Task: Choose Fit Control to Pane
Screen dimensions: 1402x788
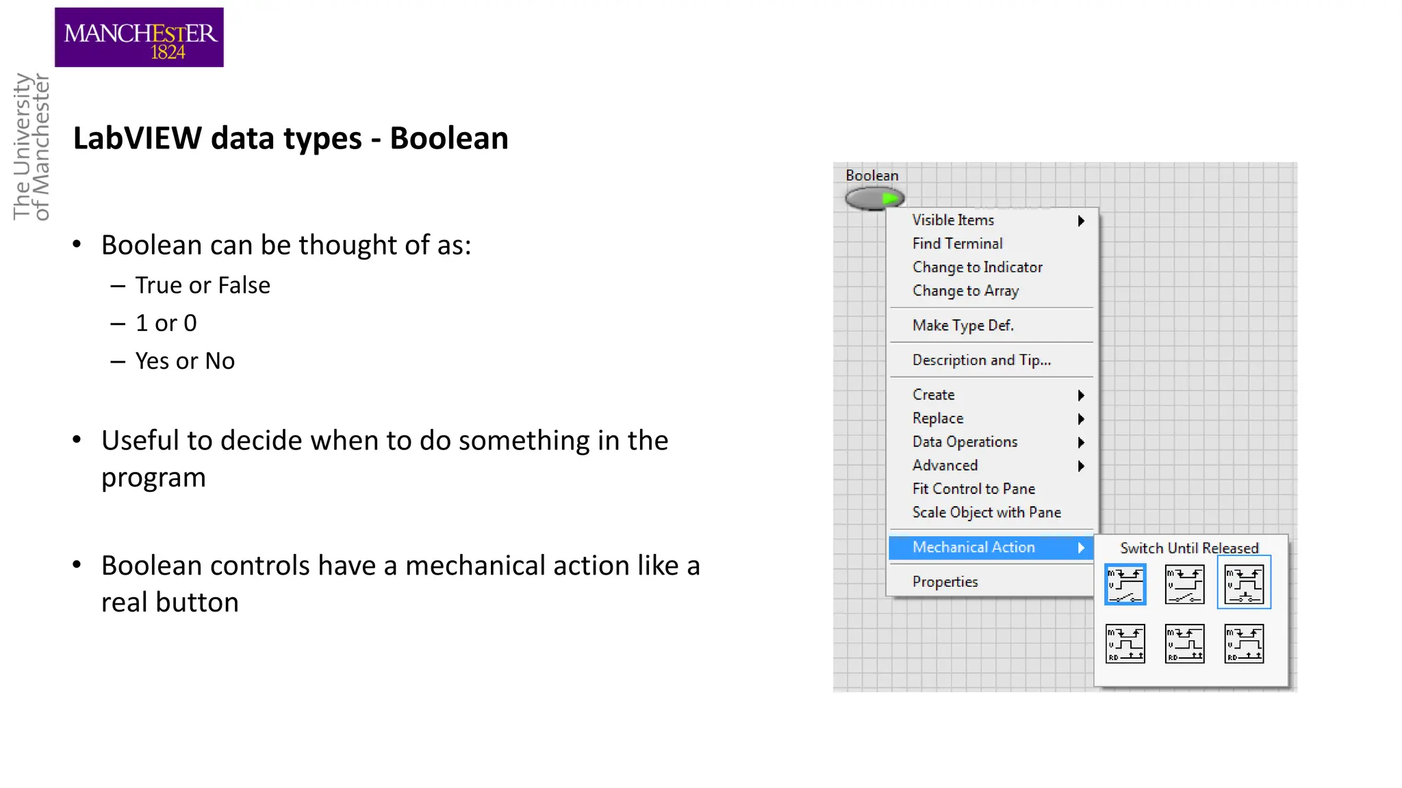Action: coord(992,489)
